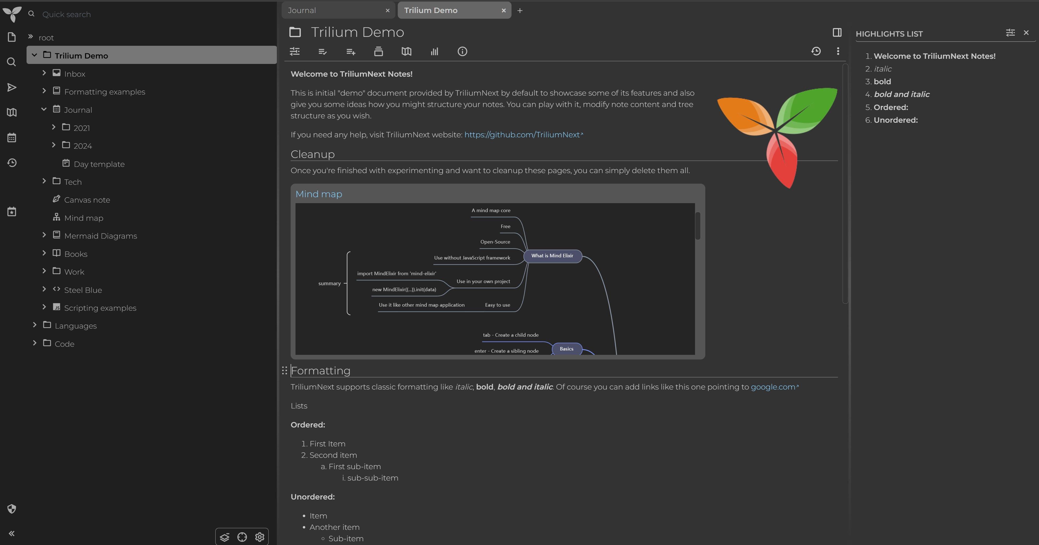The height and width of the screenshot is (545, 1039).
Task: Click protected session shield icon
Action: click(12, 509)
